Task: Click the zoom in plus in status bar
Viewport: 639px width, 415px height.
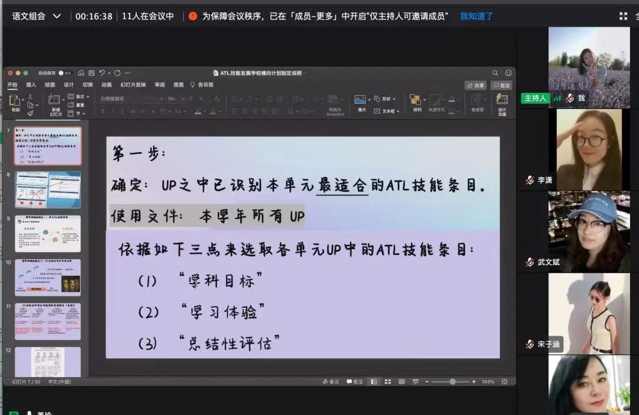Action: click(473, 382)
